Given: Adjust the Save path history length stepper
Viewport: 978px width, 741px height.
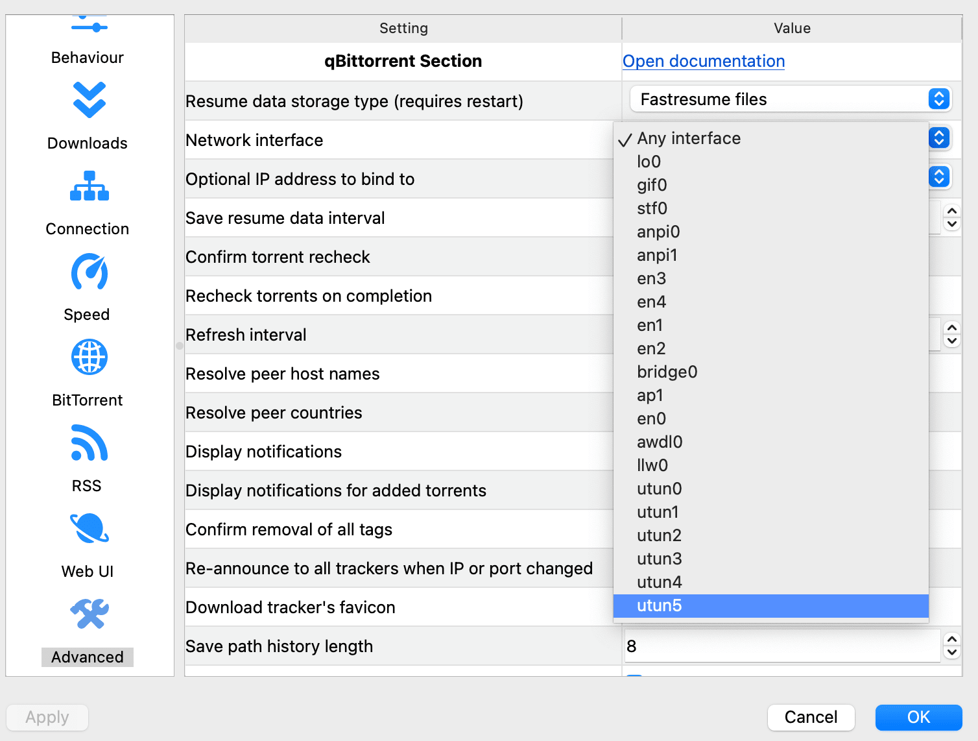Looking at the screenshot, I should tap(952, 646).
